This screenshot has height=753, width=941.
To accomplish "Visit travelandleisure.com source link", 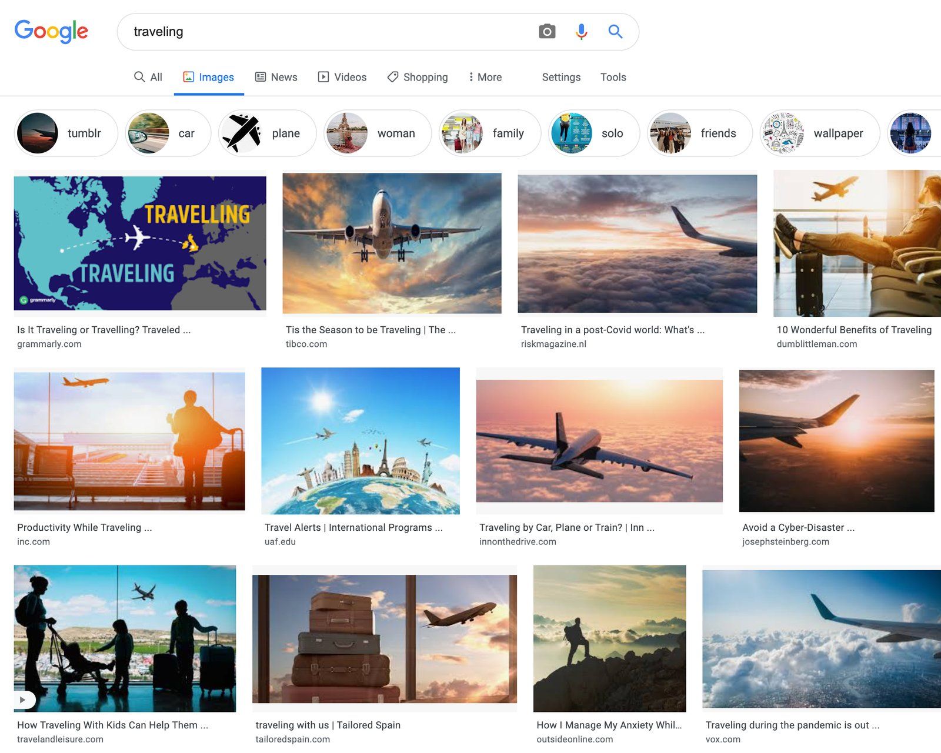I will tap(60, 739).
